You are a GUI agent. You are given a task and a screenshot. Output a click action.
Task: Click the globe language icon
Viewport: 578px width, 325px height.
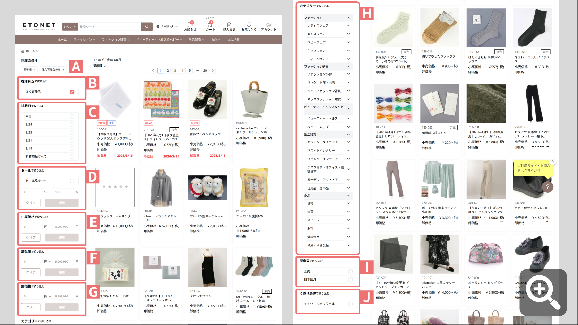pyautogui.click(x=158, y=27)
